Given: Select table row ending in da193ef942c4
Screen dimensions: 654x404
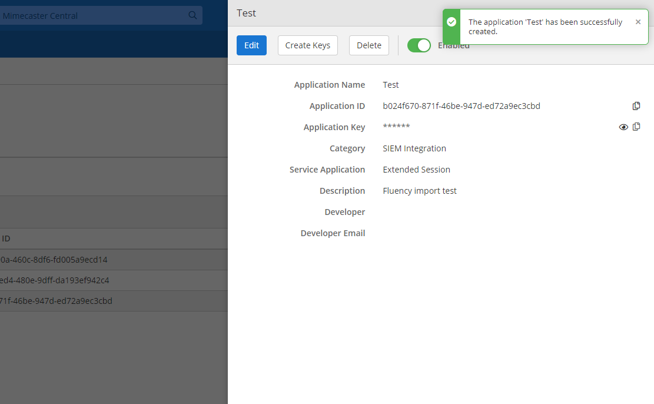Looking at the screenshot, I should pos(114,280).
